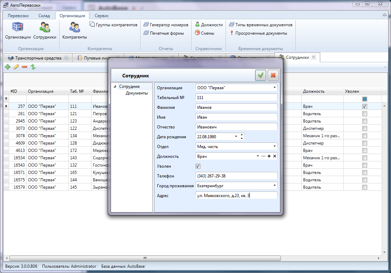Expand the Организация dropdown in the form
This screenshot has height=273, width=391.
(x=274, y=87)
